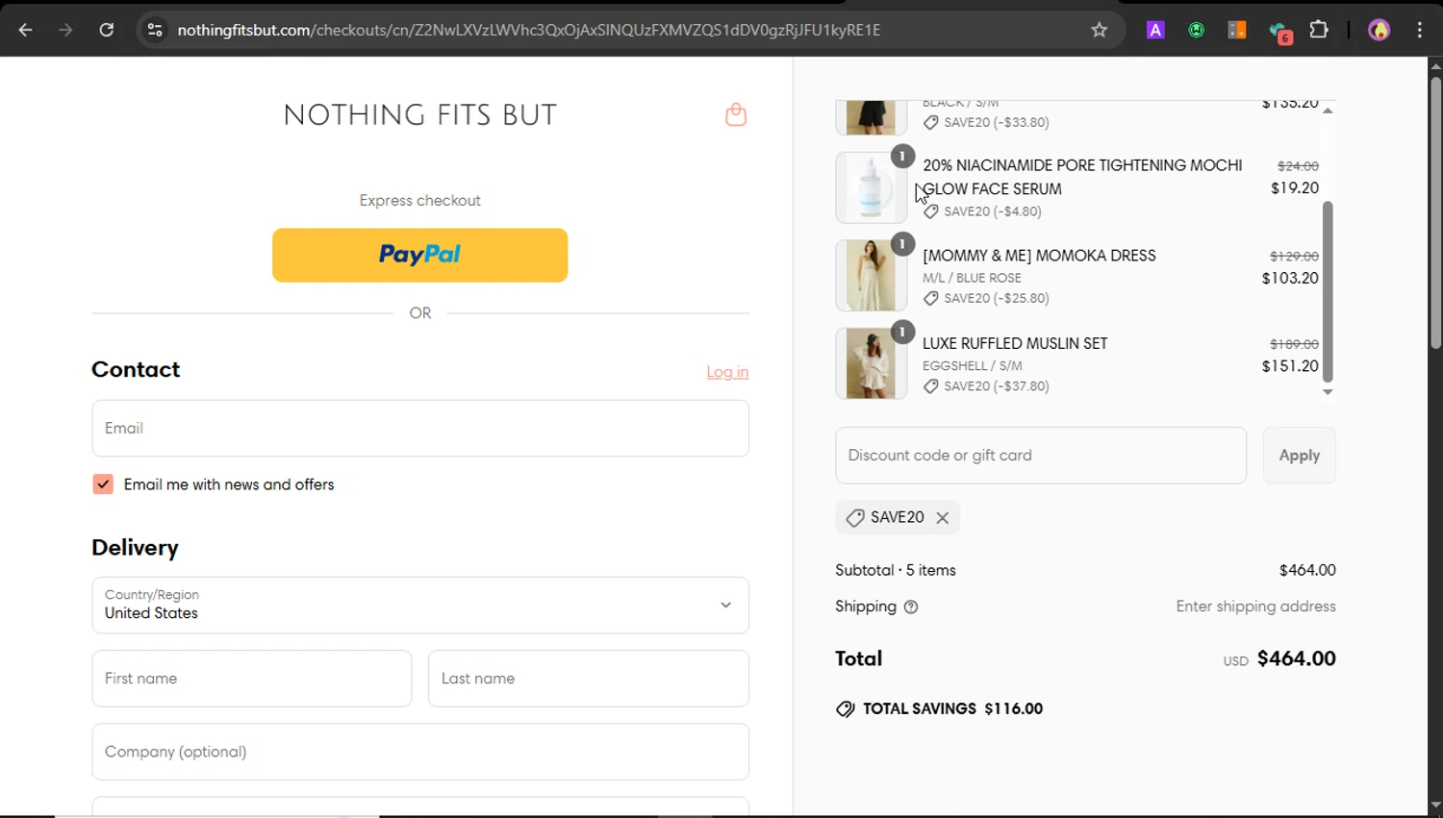
Task: Click the browser address bar URL
Action: tap(529, 30)
